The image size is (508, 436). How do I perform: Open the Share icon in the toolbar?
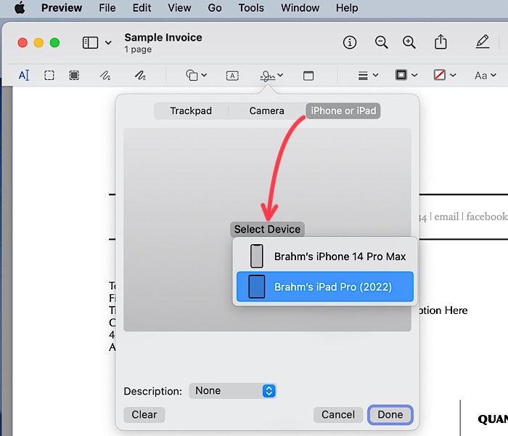click(x=441, y=43)
